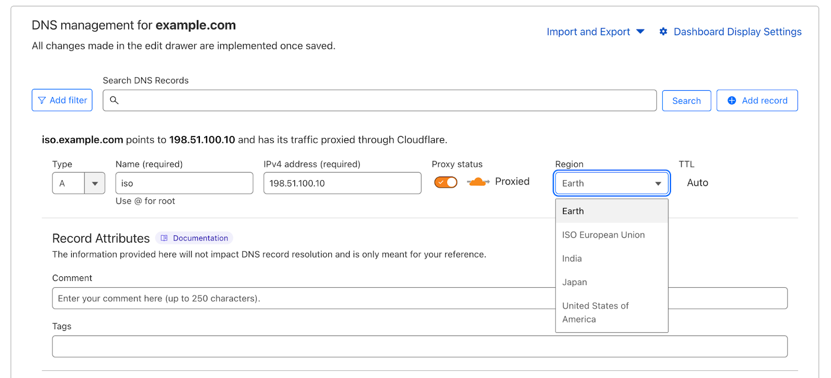This screenshot has width=831, height=378.
Task: Select United States of America region
Action: 595,312
